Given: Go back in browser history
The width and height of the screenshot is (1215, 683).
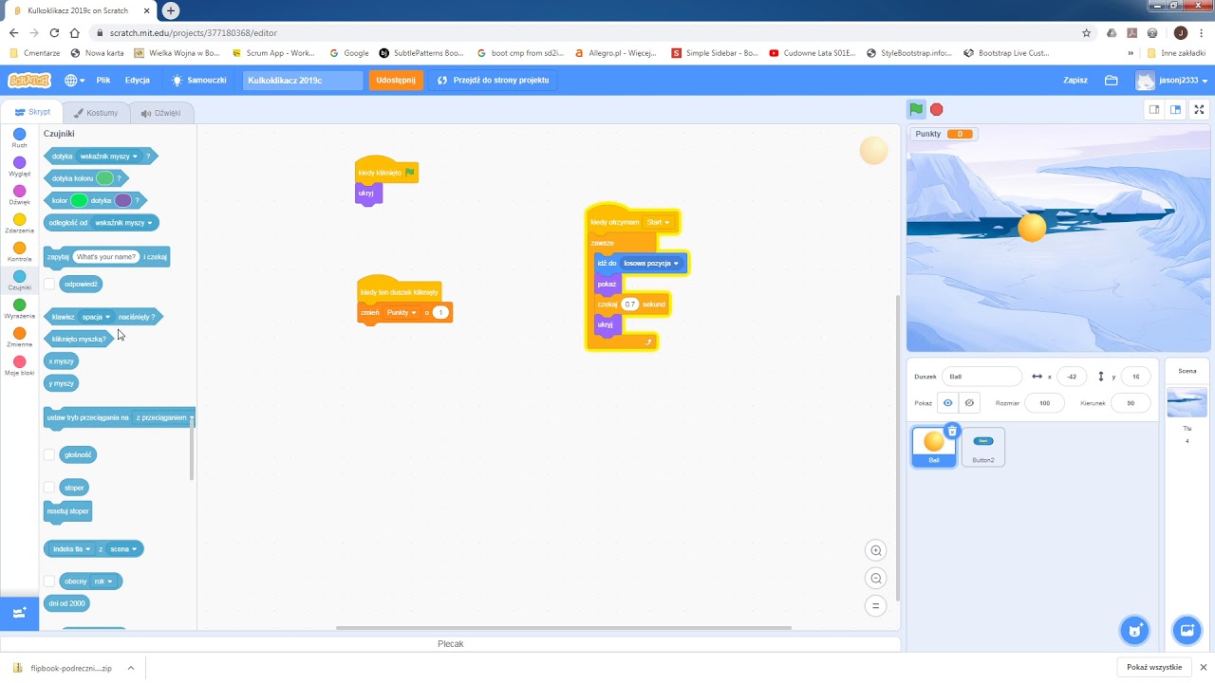Looking at the screenshot, I should 13,32.
